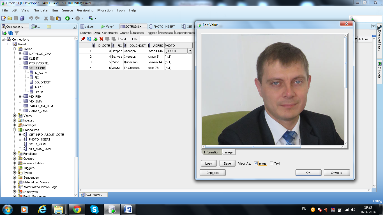Image resolution: width=383 pixels, height=215 pixels.
Task: Open the Snippets side panel
Action: (379, 72)
